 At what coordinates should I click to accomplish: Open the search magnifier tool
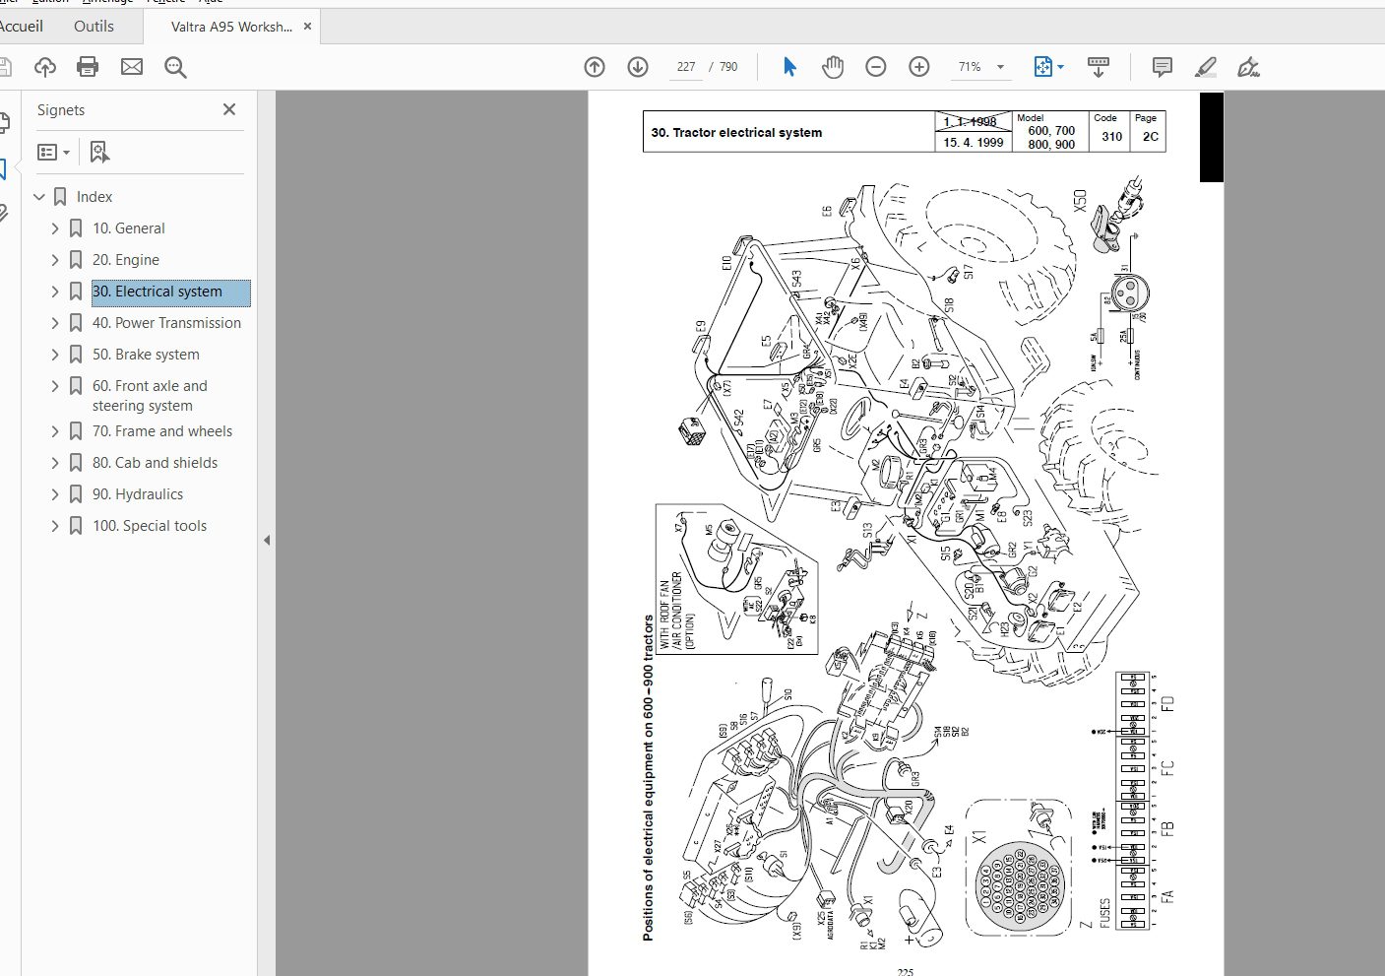(175, 67)
